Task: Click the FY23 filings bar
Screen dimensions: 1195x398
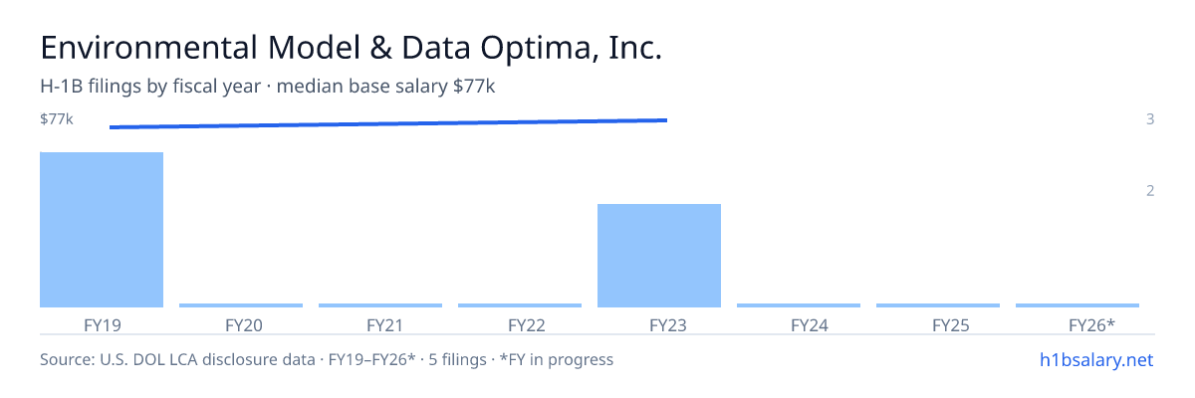Action: 659,256
